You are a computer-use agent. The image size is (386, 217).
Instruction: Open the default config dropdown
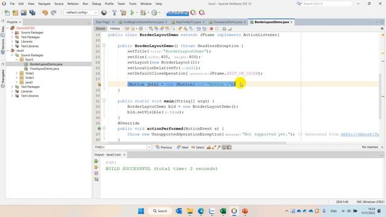coord(81,13)
